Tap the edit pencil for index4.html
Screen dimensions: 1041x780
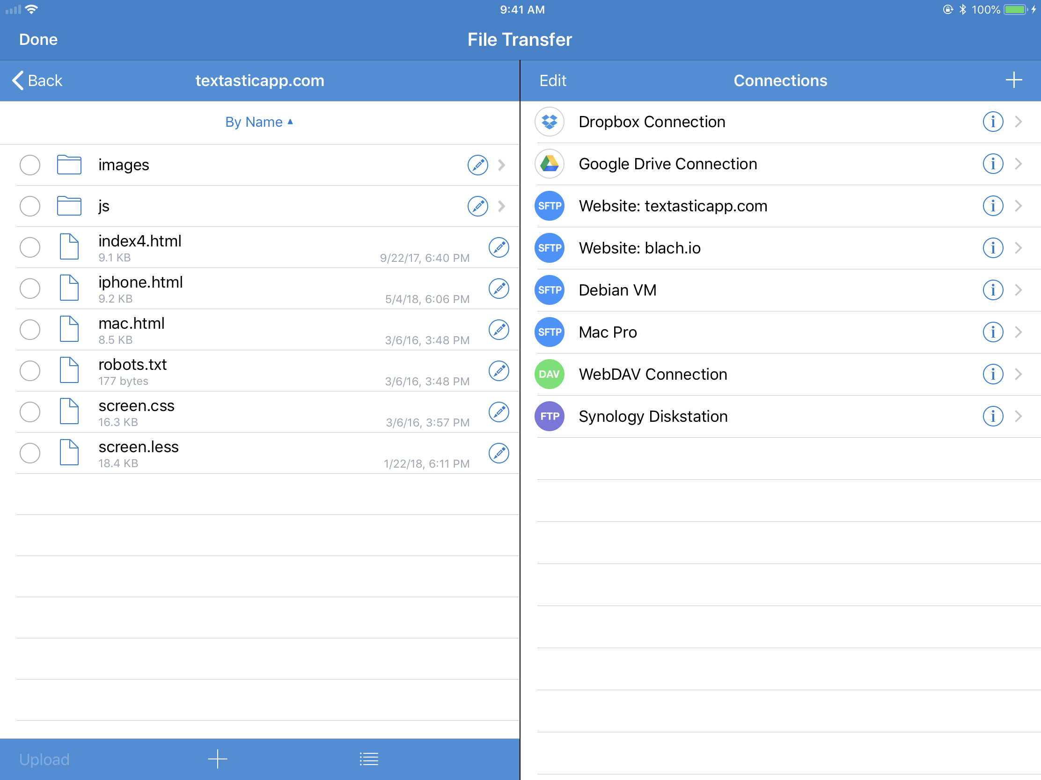tap(499, 247)
